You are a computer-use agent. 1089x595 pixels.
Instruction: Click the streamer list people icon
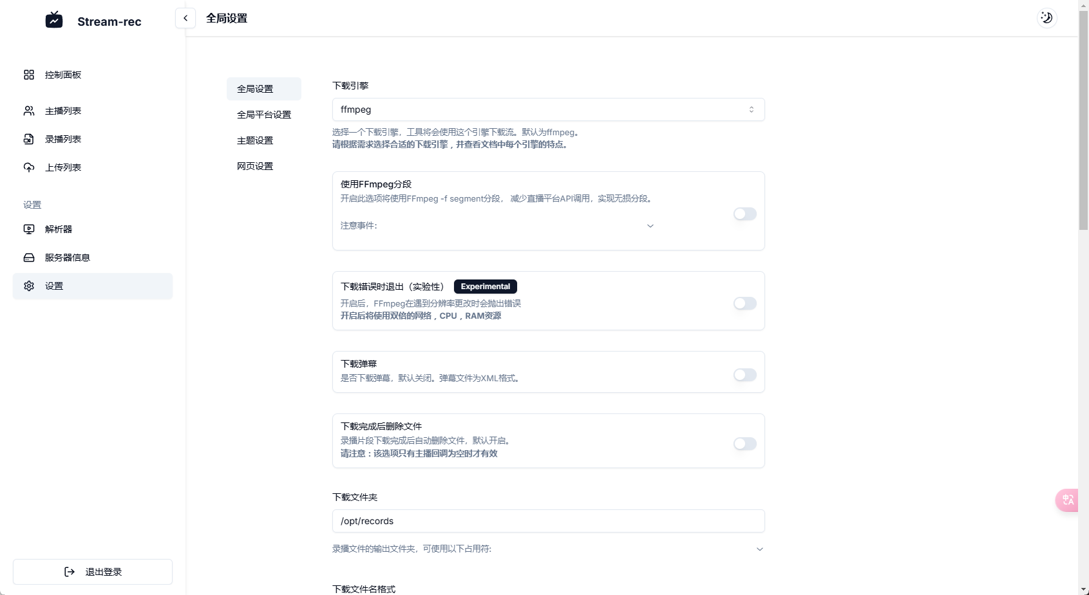29,111
